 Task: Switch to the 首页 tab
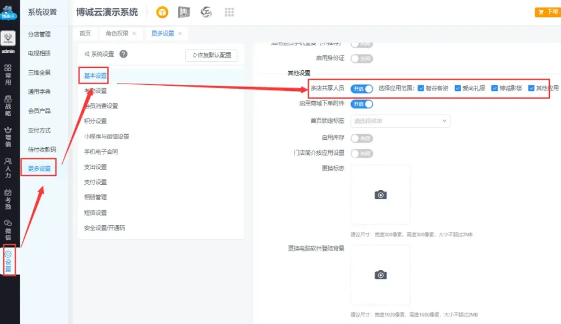85,34
